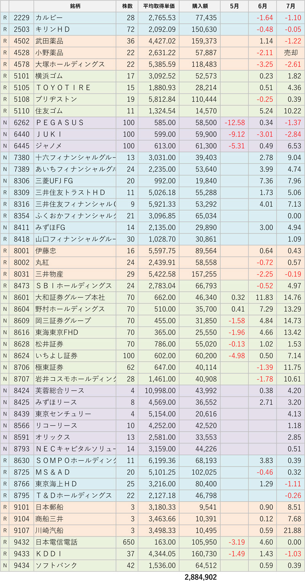
Task: Select the 極東証券 name cell
Action: click(x=75, y=367)
